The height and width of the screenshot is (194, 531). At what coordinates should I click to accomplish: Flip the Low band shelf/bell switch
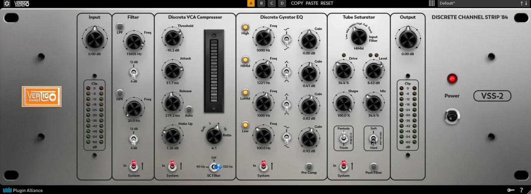287,137
